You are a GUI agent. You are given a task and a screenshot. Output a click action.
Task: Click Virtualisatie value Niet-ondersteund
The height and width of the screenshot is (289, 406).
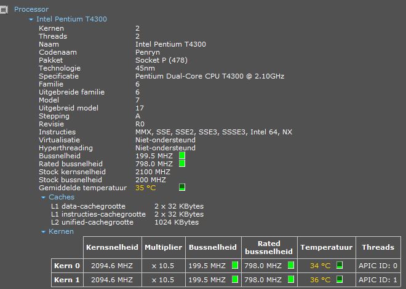pos(165,140)
